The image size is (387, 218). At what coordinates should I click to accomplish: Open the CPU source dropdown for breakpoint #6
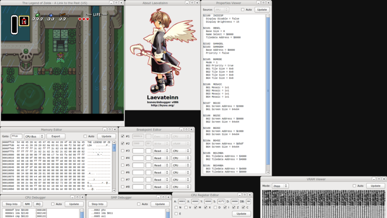pyautogui.click(x=181, y=172)
